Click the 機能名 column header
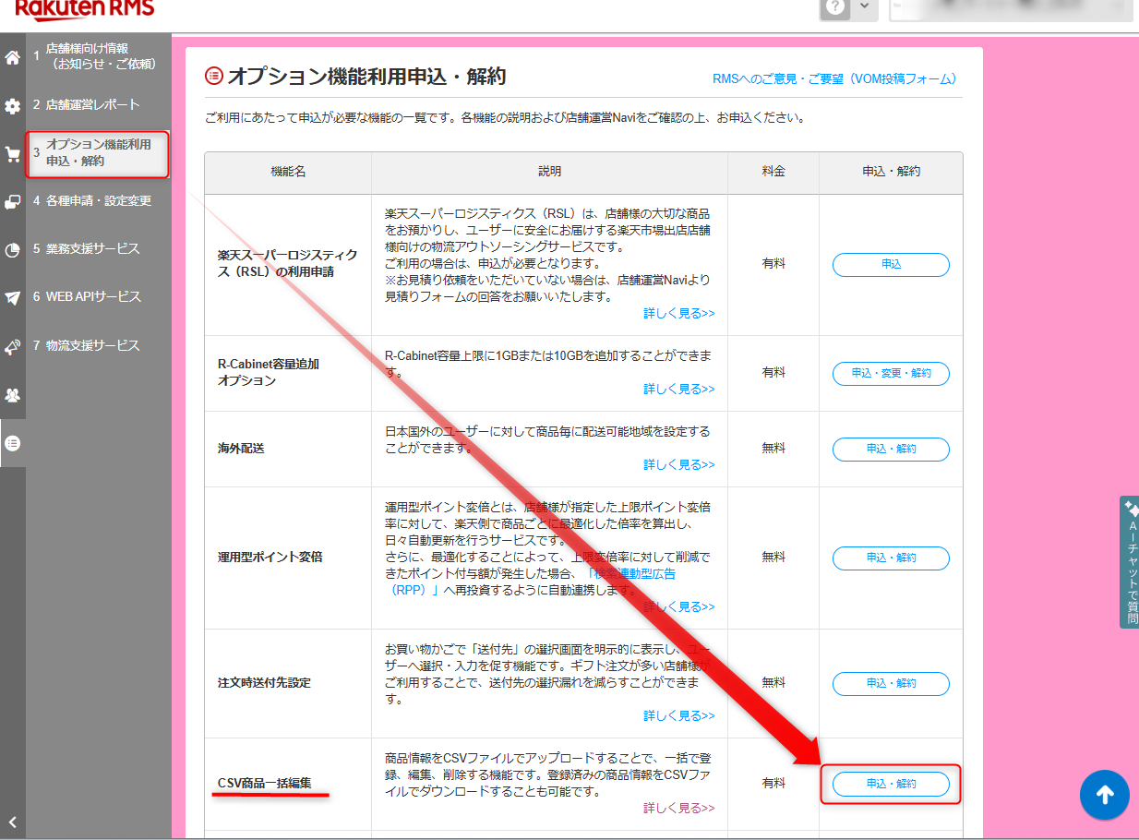This screenshot has height=840, width=1139. (x=288, y=172)
